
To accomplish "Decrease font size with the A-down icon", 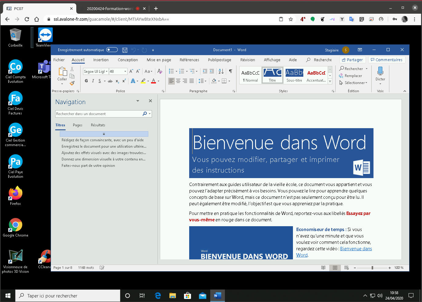I will point(138,71).
